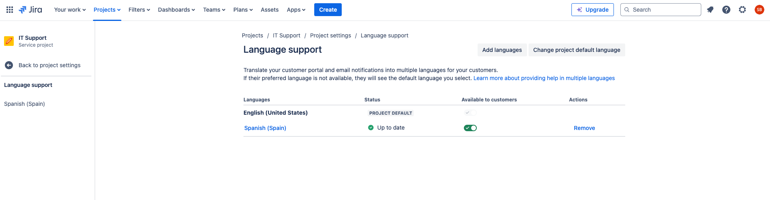Disable Spanish (Spain) availability toggle

[x=470, y=128]
